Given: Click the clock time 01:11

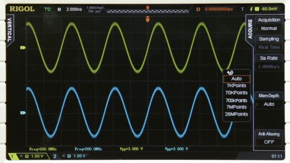Looking at the screenshot, I should (277, 156).
